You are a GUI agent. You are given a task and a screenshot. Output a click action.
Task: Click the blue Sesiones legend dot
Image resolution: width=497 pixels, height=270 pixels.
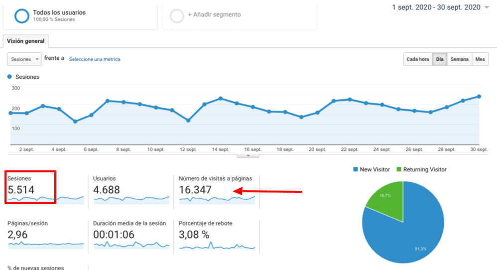coord(9,77)
